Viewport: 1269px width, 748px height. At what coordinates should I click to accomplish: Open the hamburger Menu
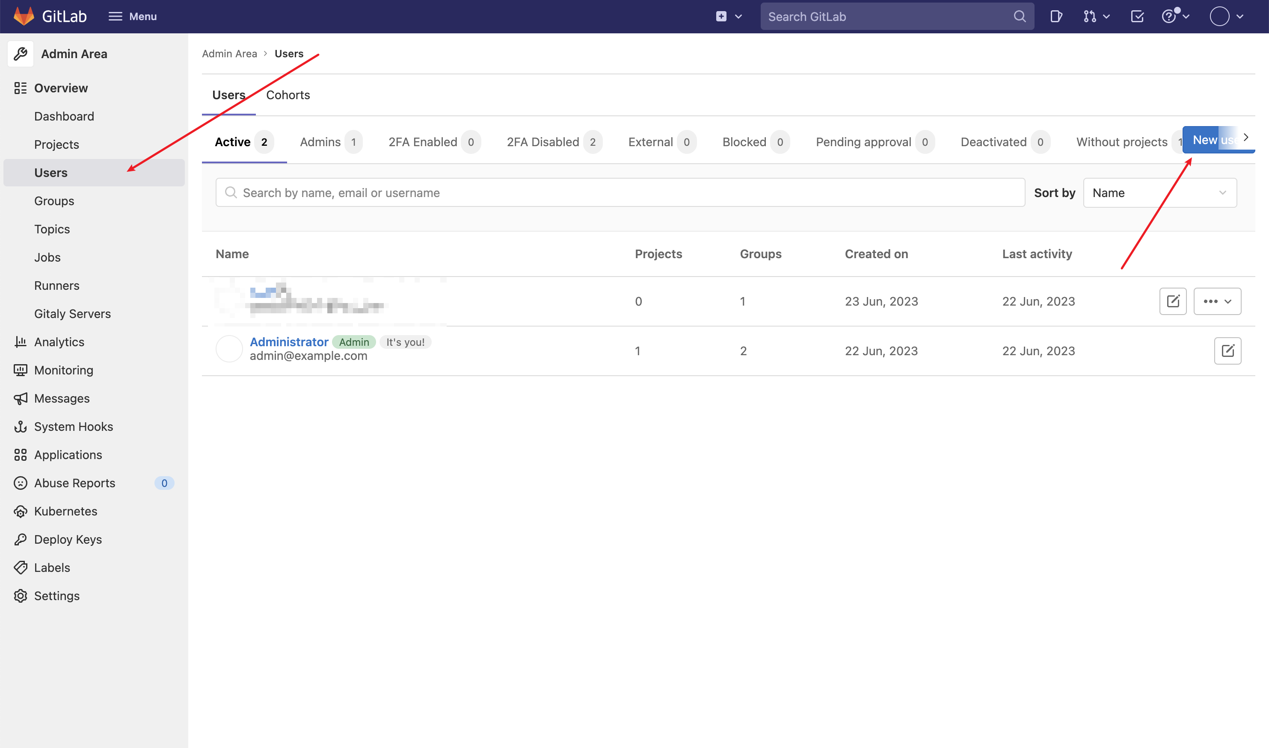pos(133,17)
